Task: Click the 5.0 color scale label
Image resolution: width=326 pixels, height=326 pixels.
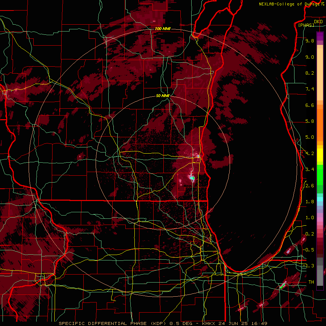Action: pos(310,137)
